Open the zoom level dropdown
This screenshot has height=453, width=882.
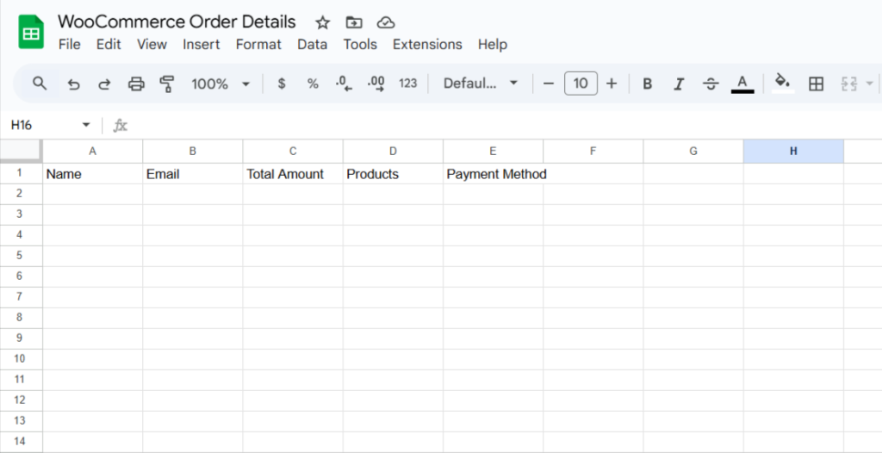pyautogui.click(x=220, y=84)
